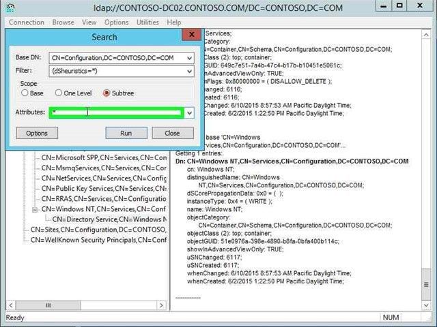
Task: Click the 'uSNChanged: 6117;' line
Action: point(214,258)
